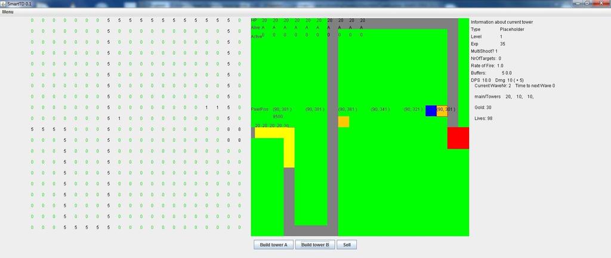Click the Build tower A button
The width and height of the screenshot is (611, 258).
pyautogui.click(x=273, y=245)
